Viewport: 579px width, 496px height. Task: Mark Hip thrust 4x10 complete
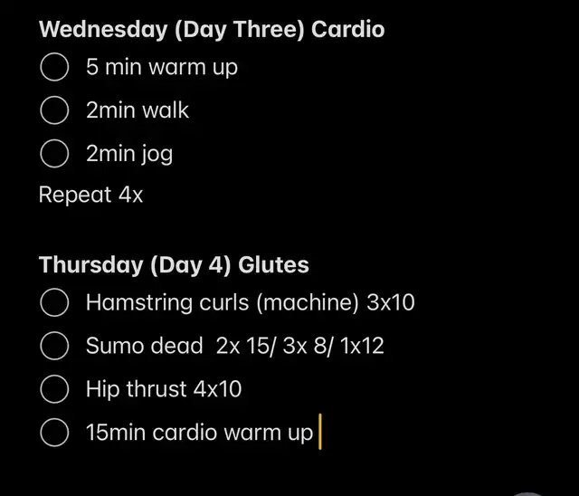pyautogui.click(x=54, y=389)
